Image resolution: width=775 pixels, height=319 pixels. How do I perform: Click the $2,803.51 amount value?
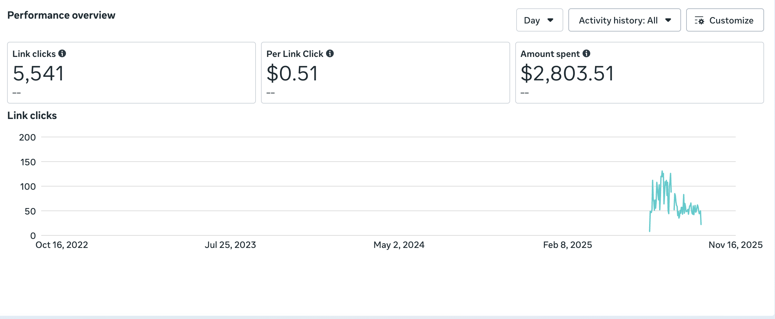coord(567,73)
